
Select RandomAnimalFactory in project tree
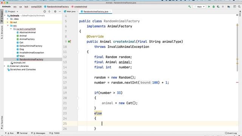(x=30, y=59)
